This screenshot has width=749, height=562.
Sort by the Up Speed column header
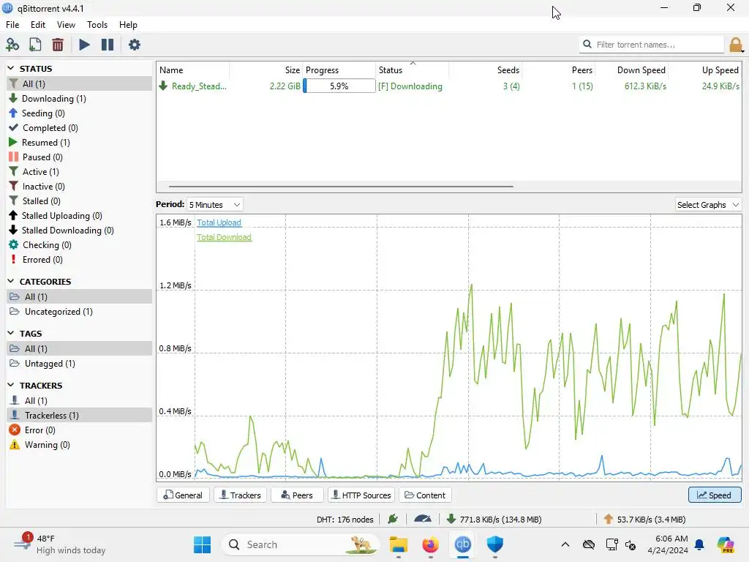click(705, 70)
